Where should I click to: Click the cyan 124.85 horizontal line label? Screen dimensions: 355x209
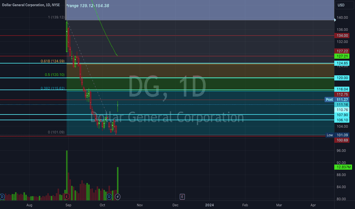click(342, 63)
